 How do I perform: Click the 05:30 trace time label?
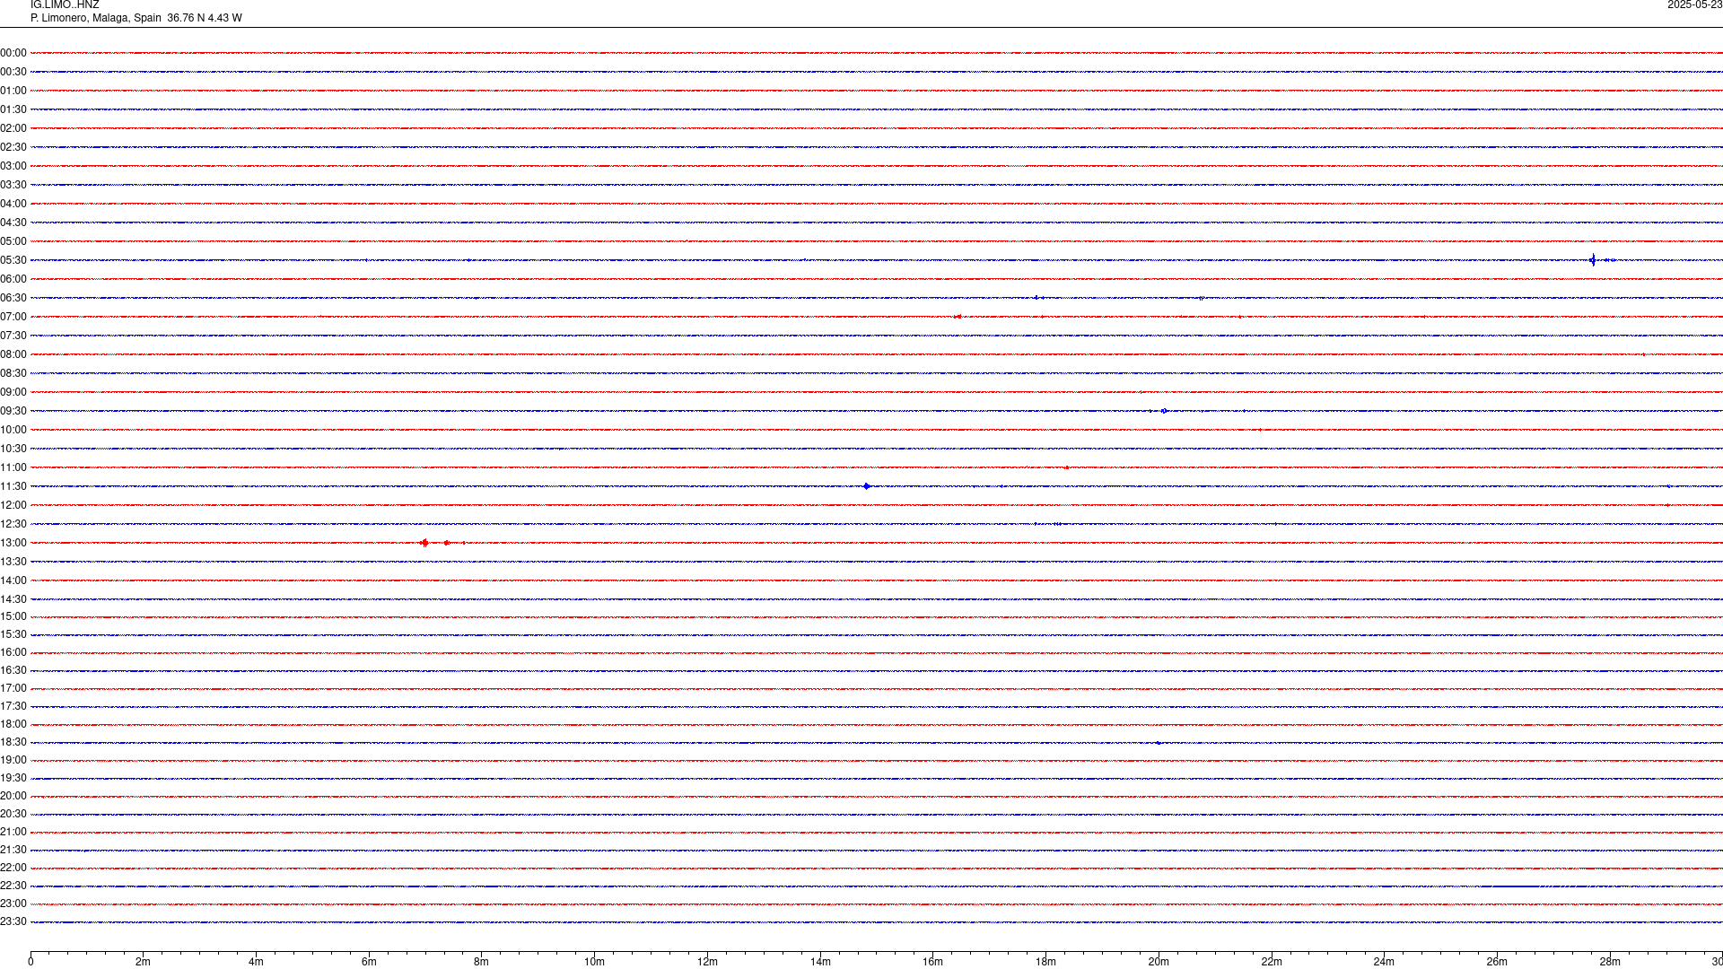pos(13,260)
